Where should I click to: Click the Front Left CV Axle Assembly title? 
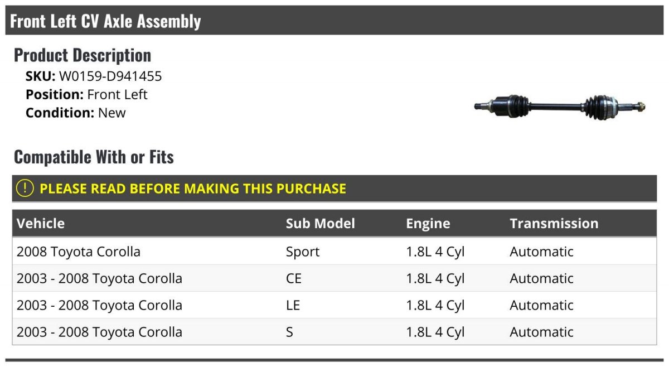(105, 21)
